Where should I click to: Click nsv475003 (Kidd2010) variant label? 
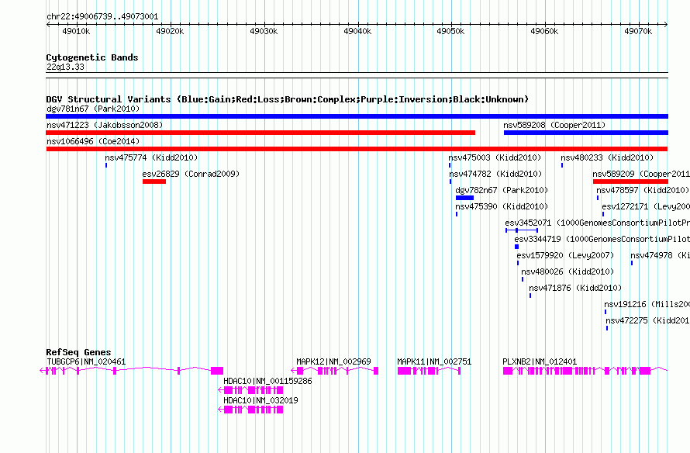pyautogui.click(x=495, y=157)
